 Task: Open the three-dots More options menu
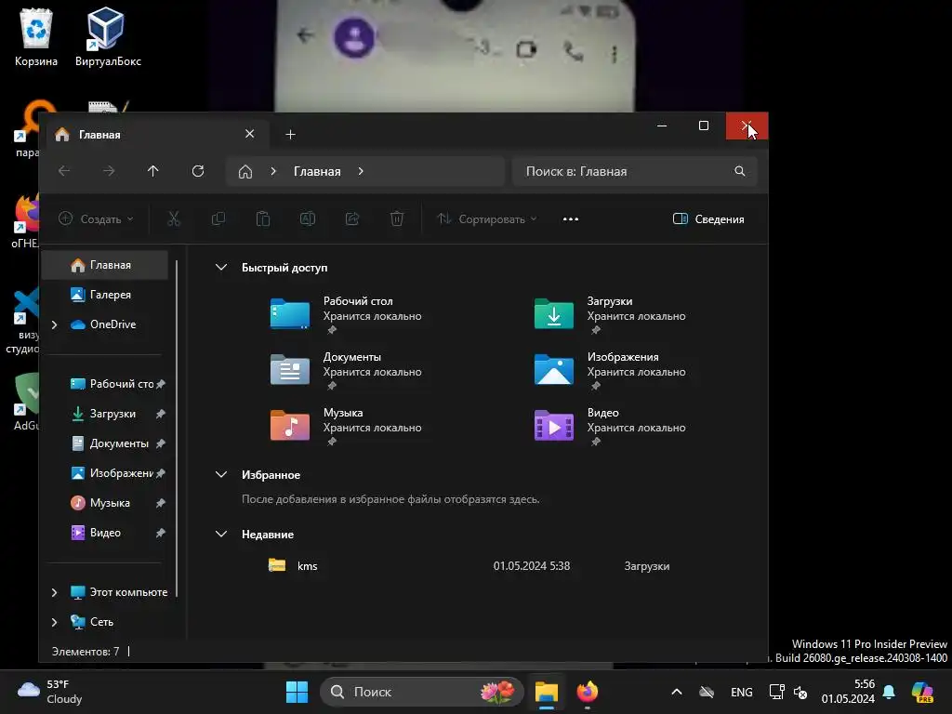571,219
